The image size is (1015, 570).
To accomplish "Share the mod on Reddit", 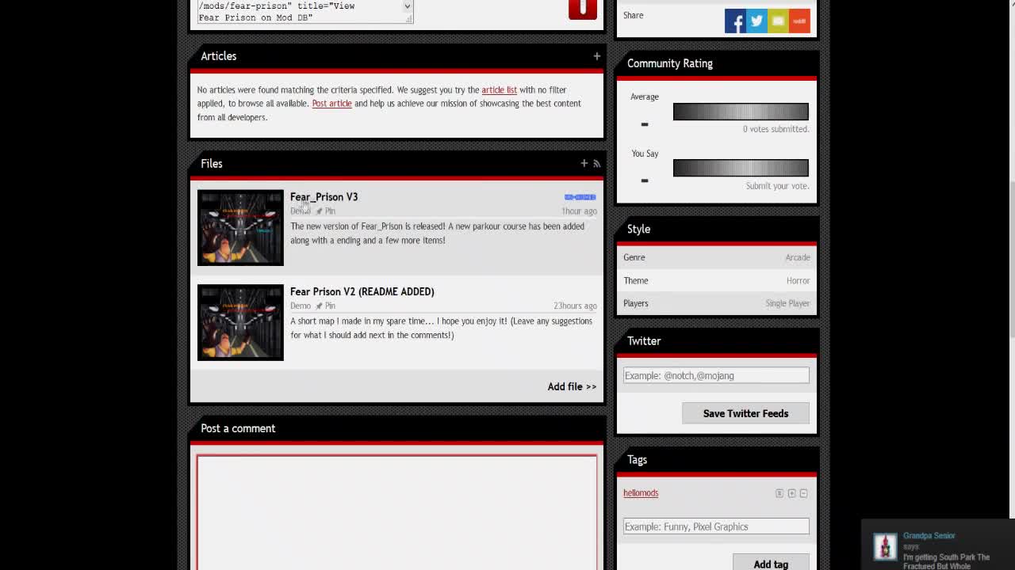I will point(799,21).
